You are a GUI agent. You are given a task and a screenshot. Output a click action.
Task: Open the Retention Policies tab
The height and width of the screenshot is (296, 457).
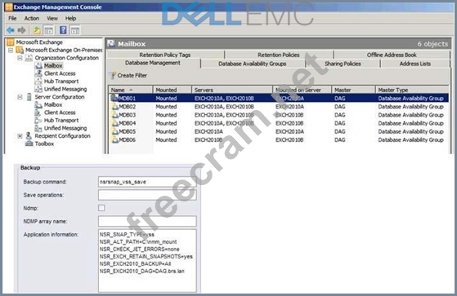point(279,55)
